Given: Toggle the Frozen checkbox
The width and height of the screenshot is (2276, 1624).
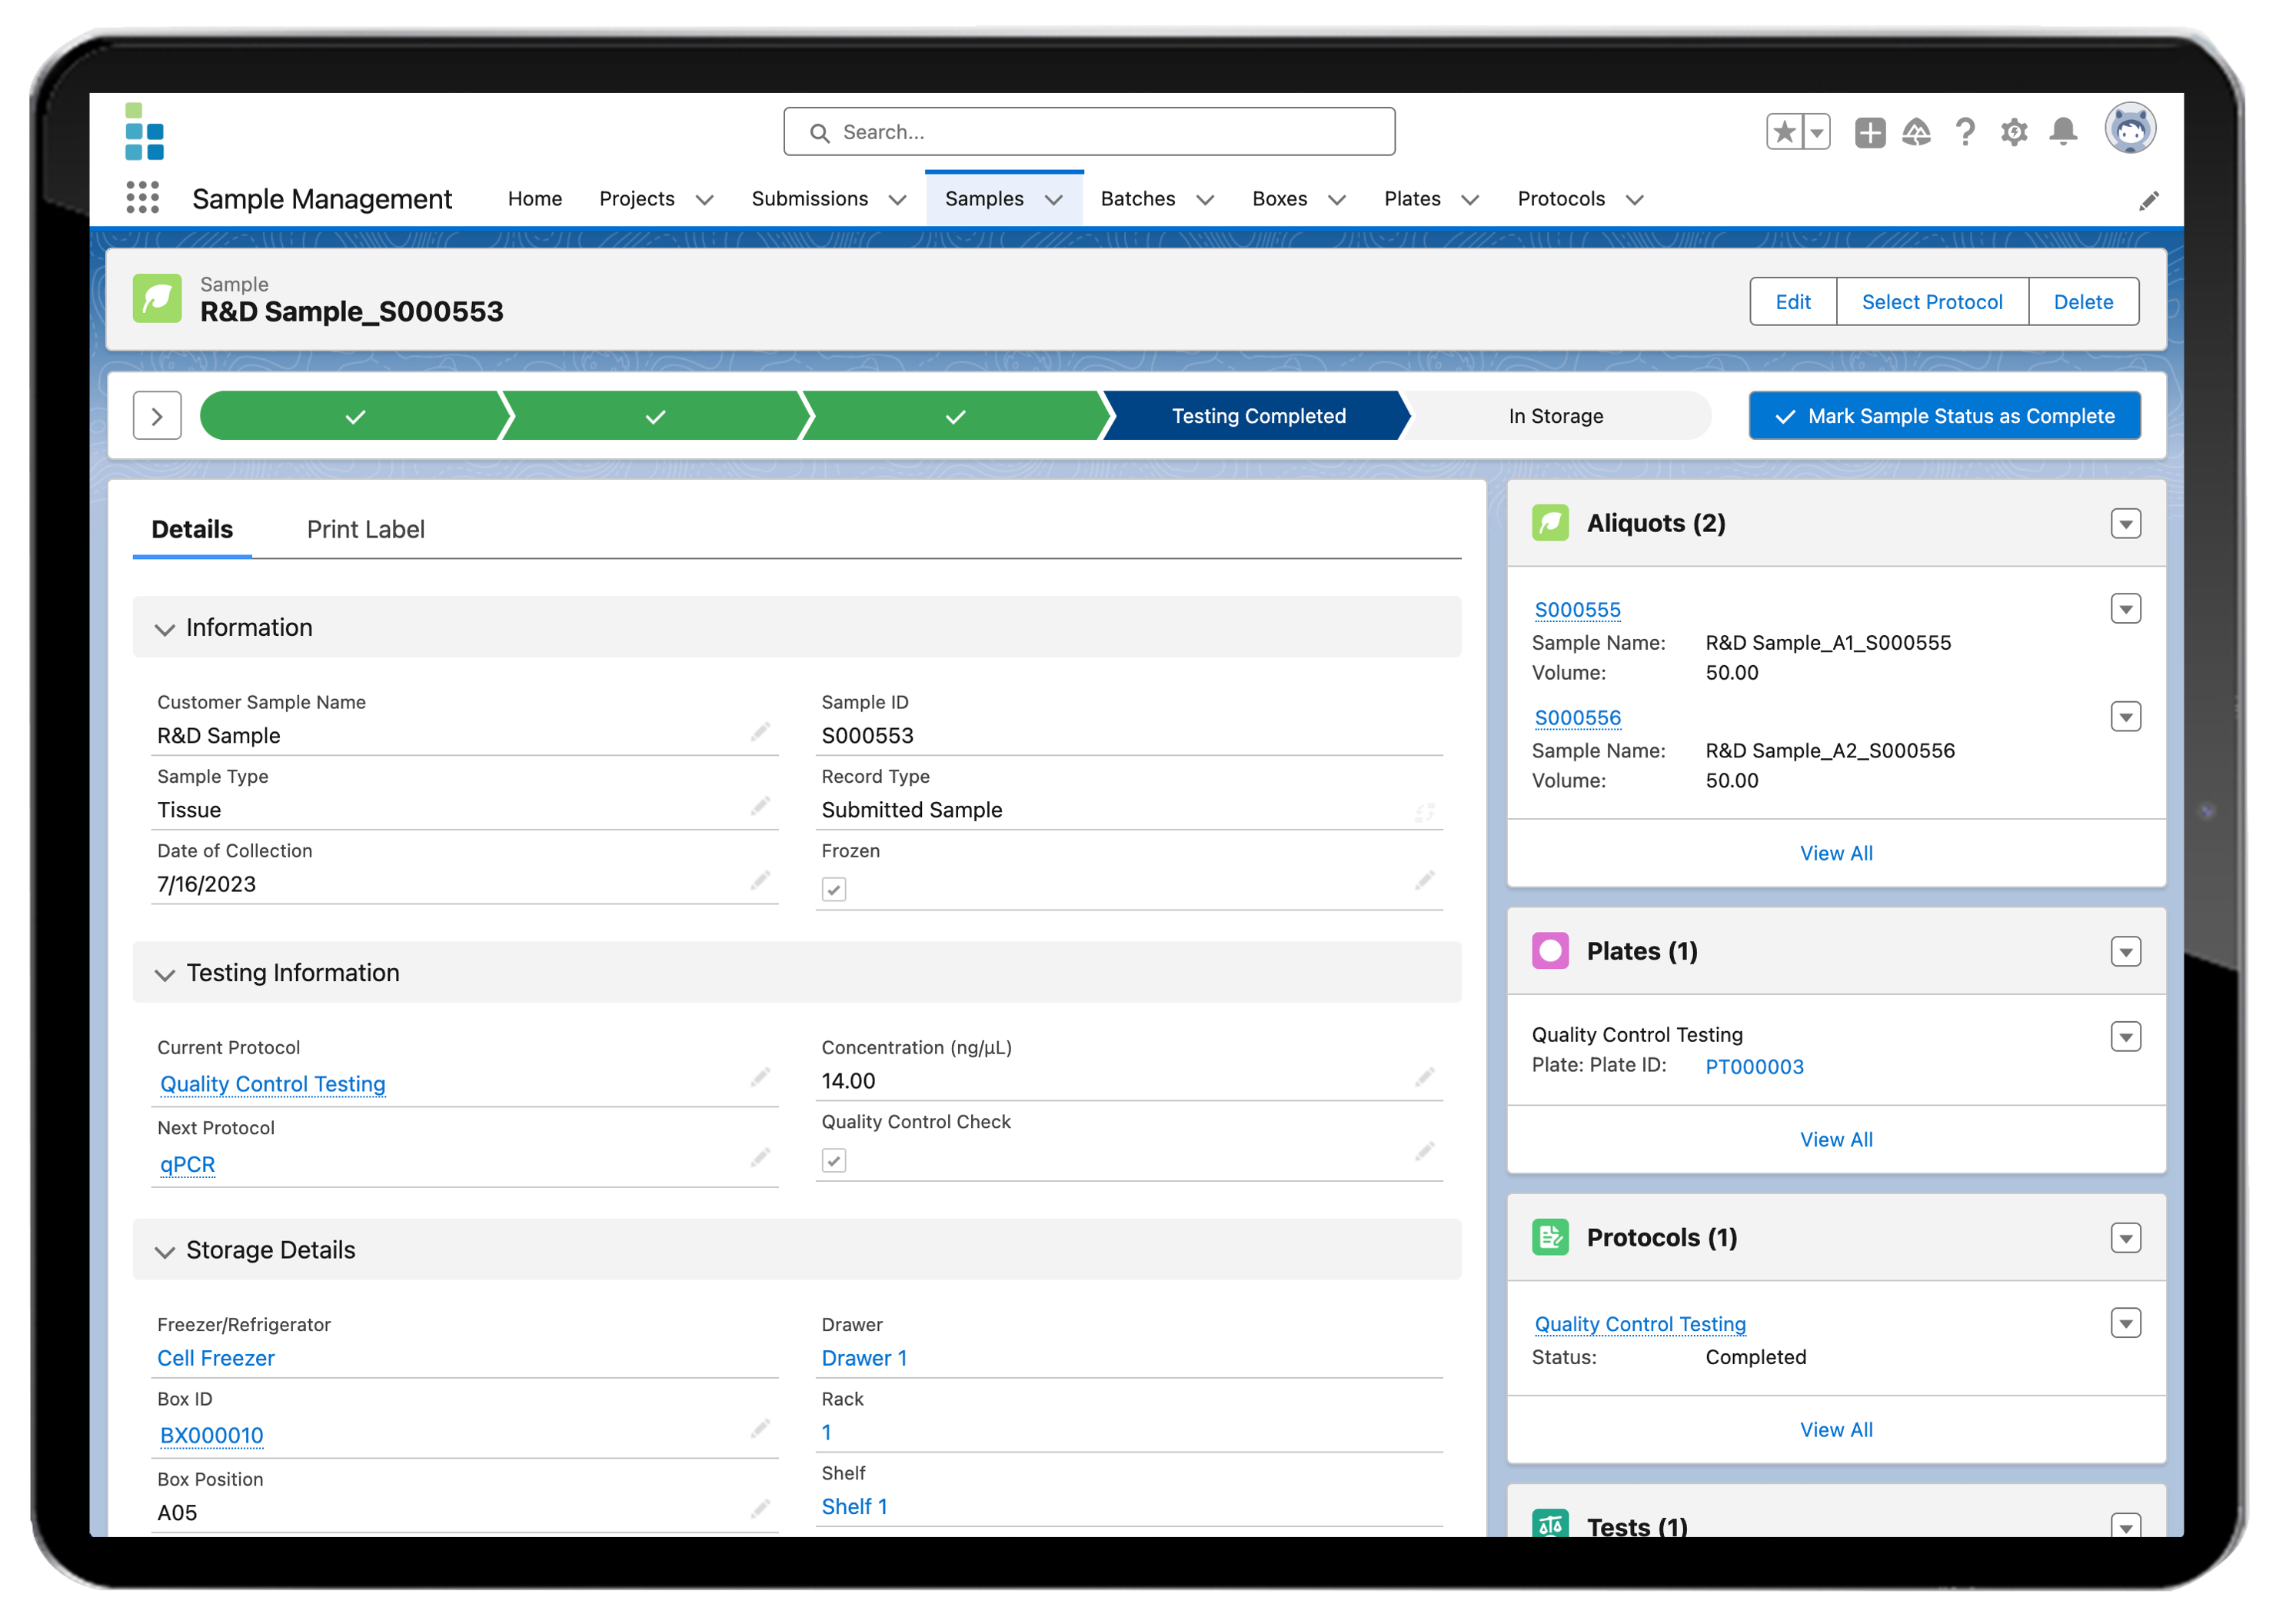Looking at the screenshot, I should [834, 888].
